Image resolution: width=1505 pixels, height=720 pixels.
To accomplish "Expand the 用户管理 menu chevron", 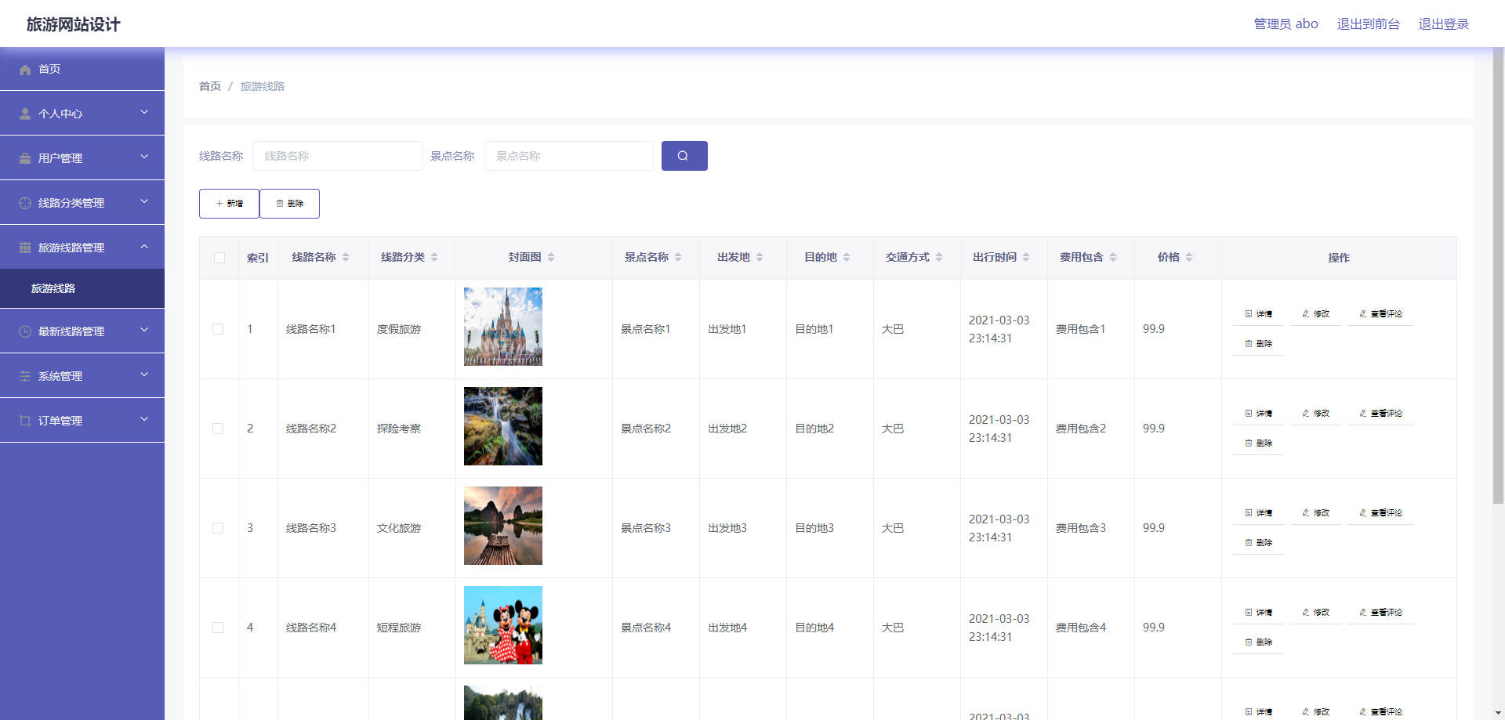I will [x=144, y=157].
